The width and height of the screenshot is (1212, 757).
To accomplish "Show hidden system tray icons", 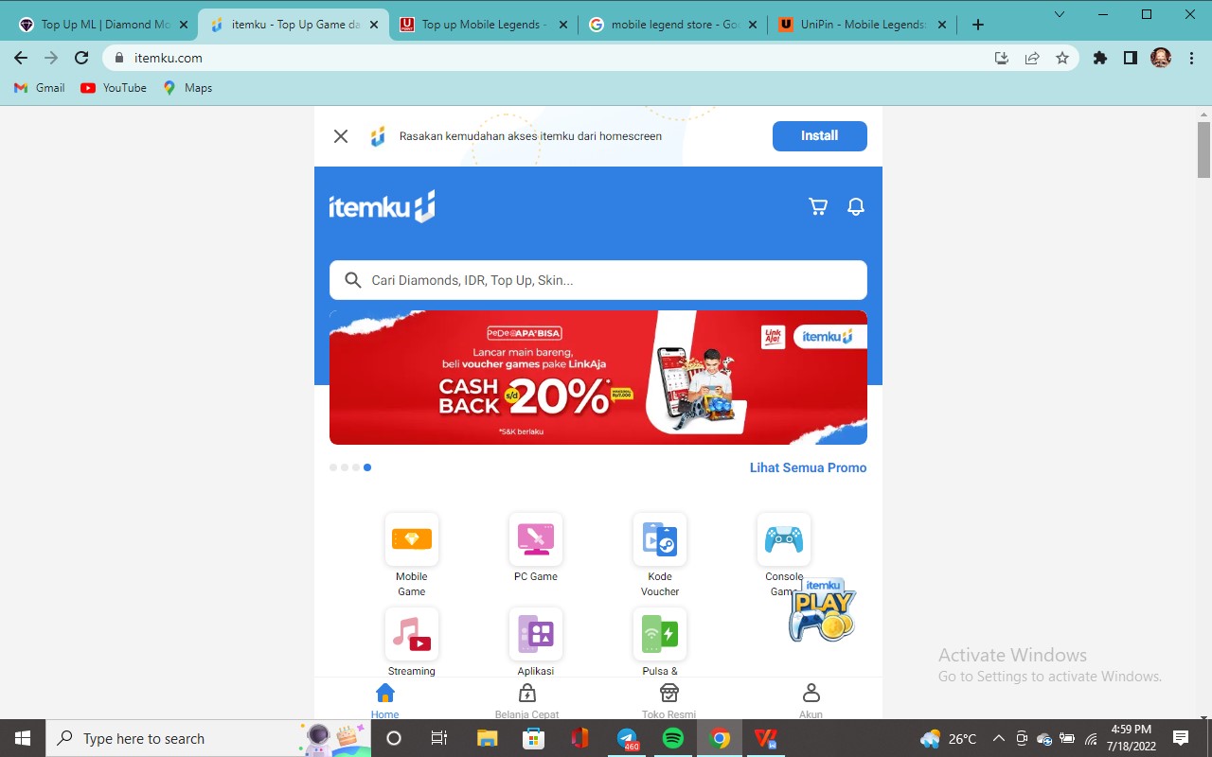I will click(998, 738).
